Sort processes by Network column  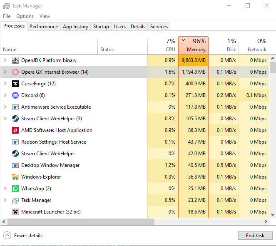254,45
